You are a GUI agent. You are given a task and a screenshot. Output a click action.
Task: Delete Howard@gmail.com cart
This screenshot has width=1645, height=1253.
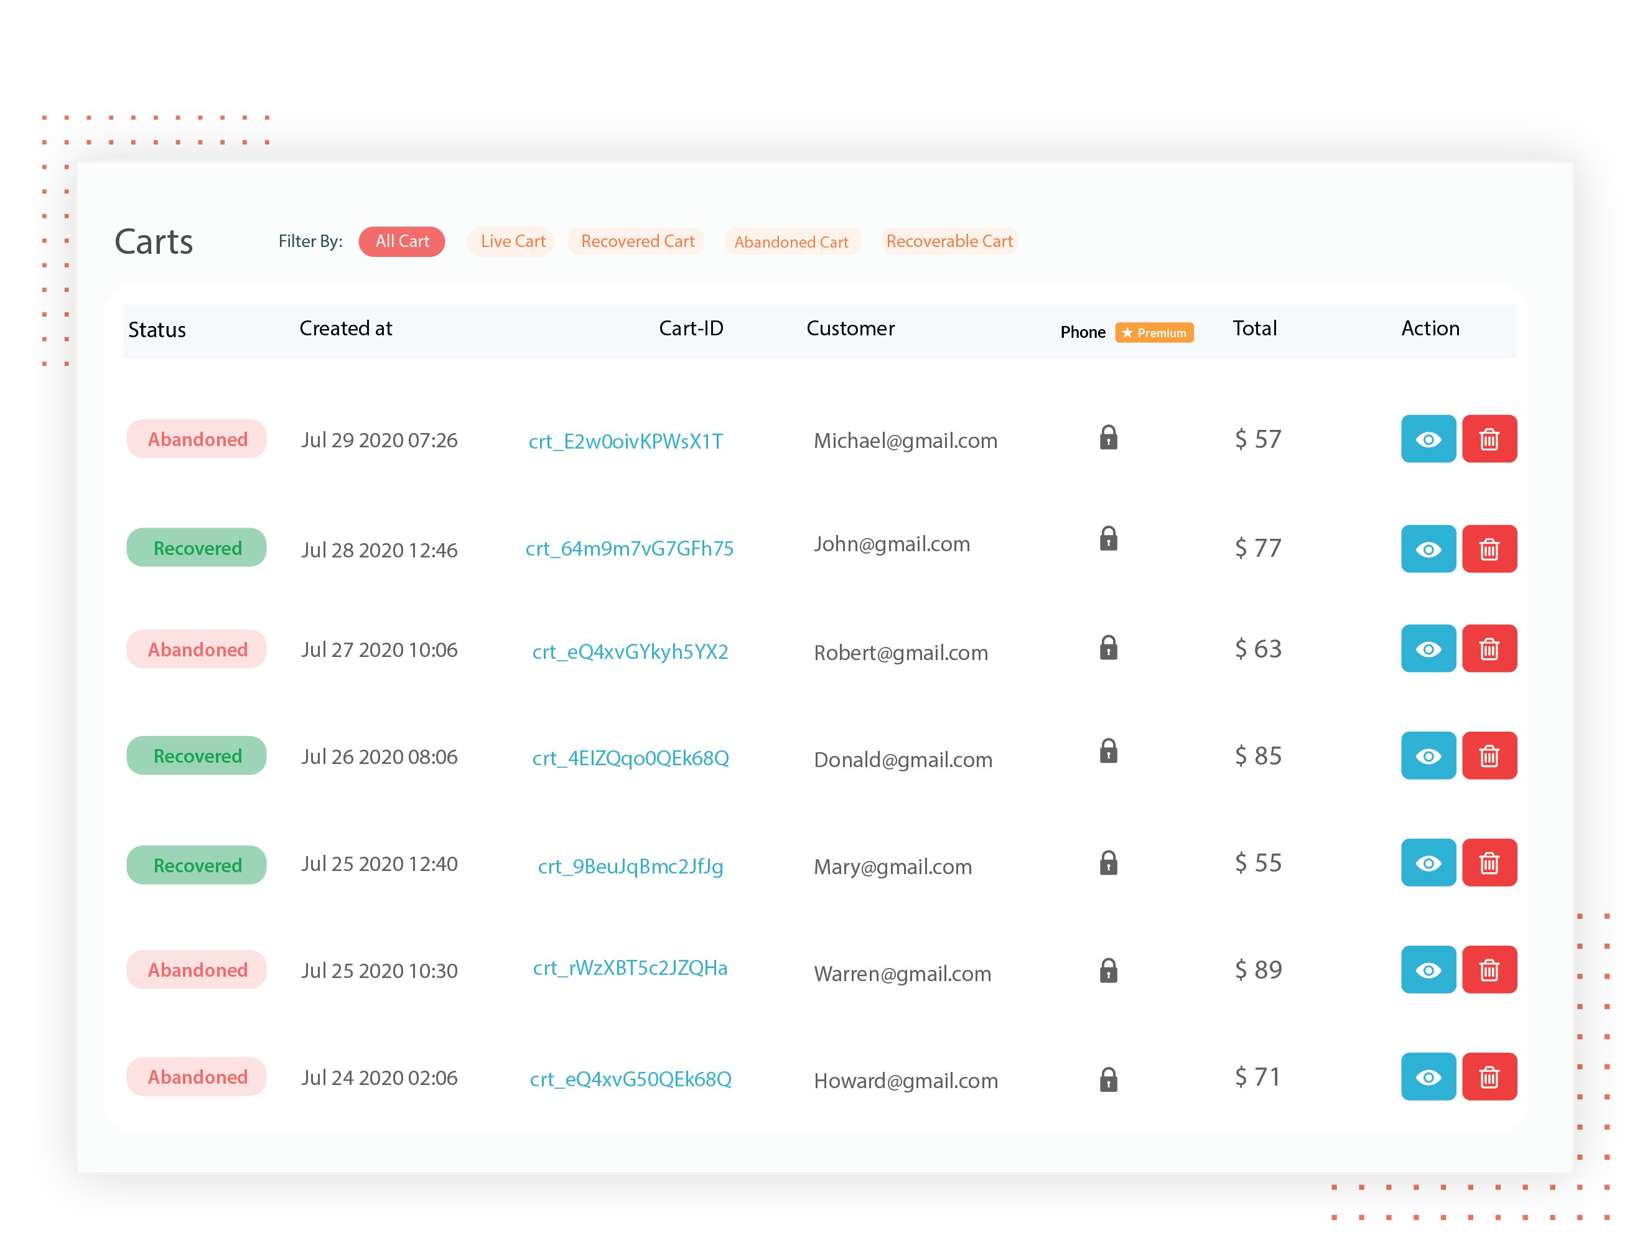click(x=1489, y=1077)
